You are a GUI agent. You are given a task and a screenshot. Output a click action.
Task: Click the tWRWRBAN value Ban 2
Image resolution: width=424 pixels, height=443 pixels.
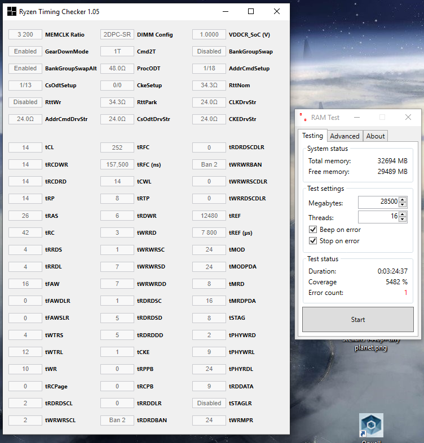point(209,164)
